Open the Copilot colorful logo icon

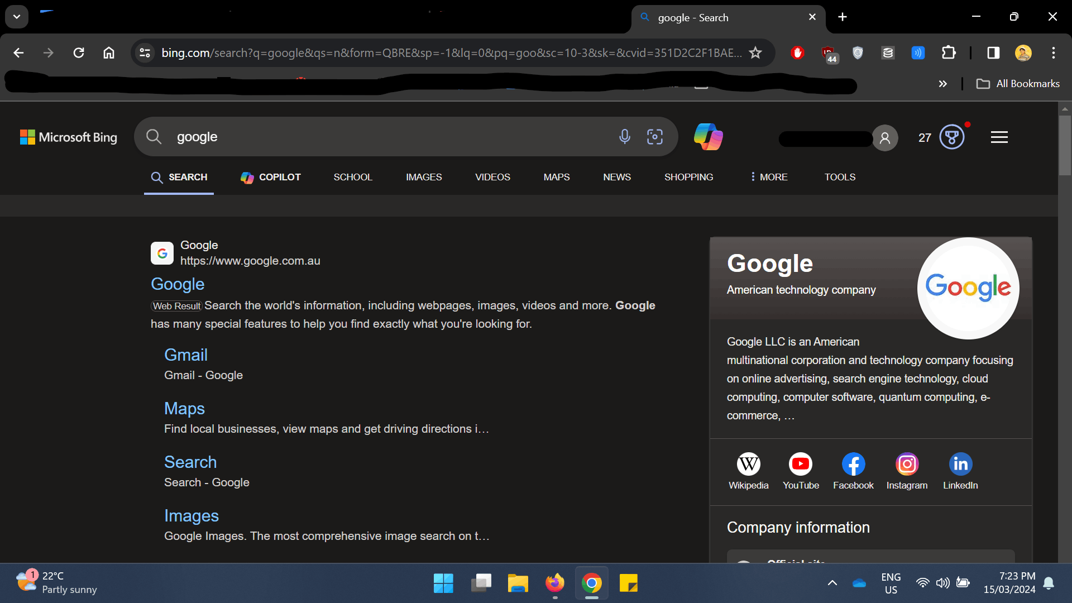708,137
